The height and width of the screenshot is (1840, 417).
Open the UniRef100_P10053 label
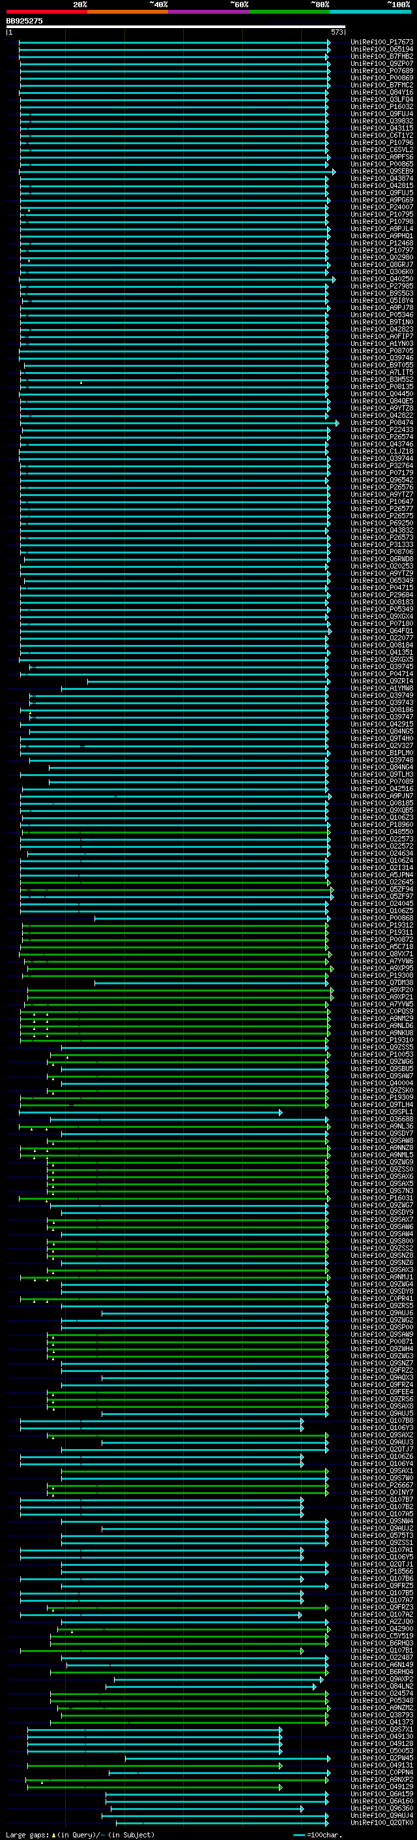(382, 1054)
